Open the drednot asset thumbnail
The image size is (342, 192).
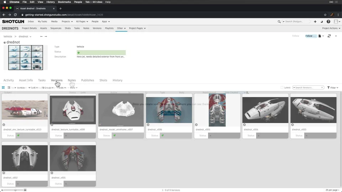coord(26,58)
